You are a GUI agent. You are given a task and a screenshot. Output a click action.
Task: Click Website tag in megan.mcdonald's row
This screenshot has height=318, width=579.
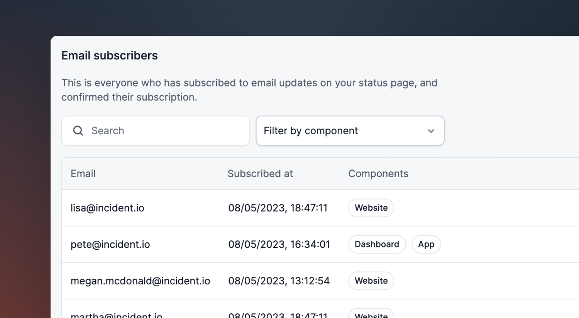coord(371,281)
